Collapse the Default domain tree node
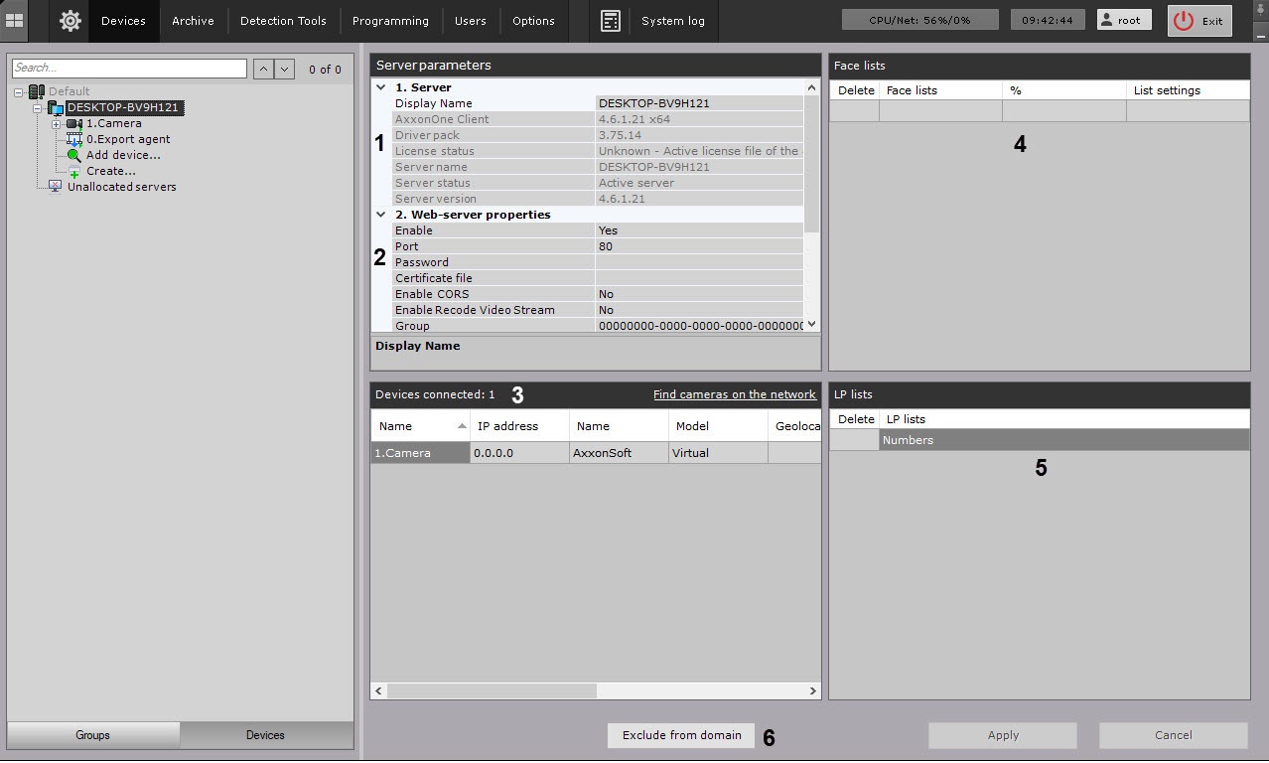 point(19,92)
